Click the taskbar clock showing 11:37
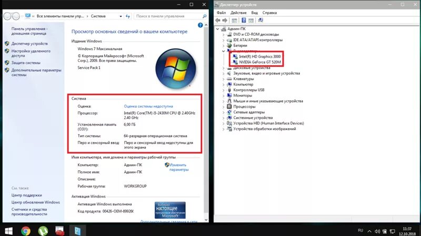This screenshot has width=421, height=236. (x=407, y=231)
